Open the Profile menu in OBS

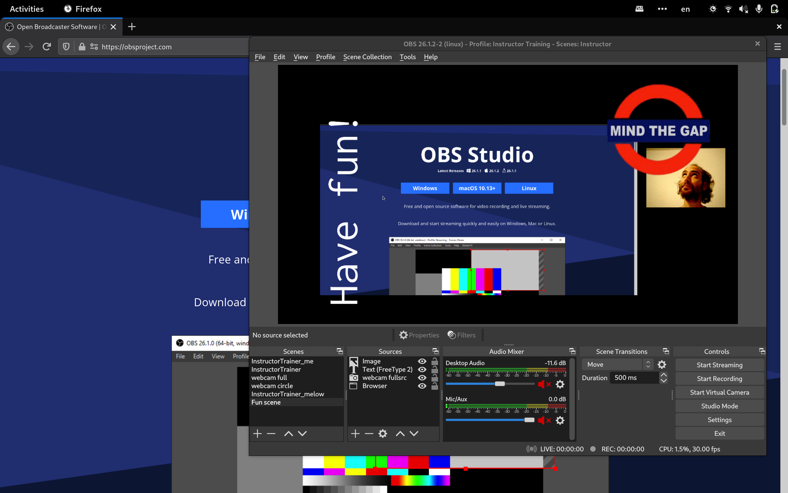pos(326,57)
